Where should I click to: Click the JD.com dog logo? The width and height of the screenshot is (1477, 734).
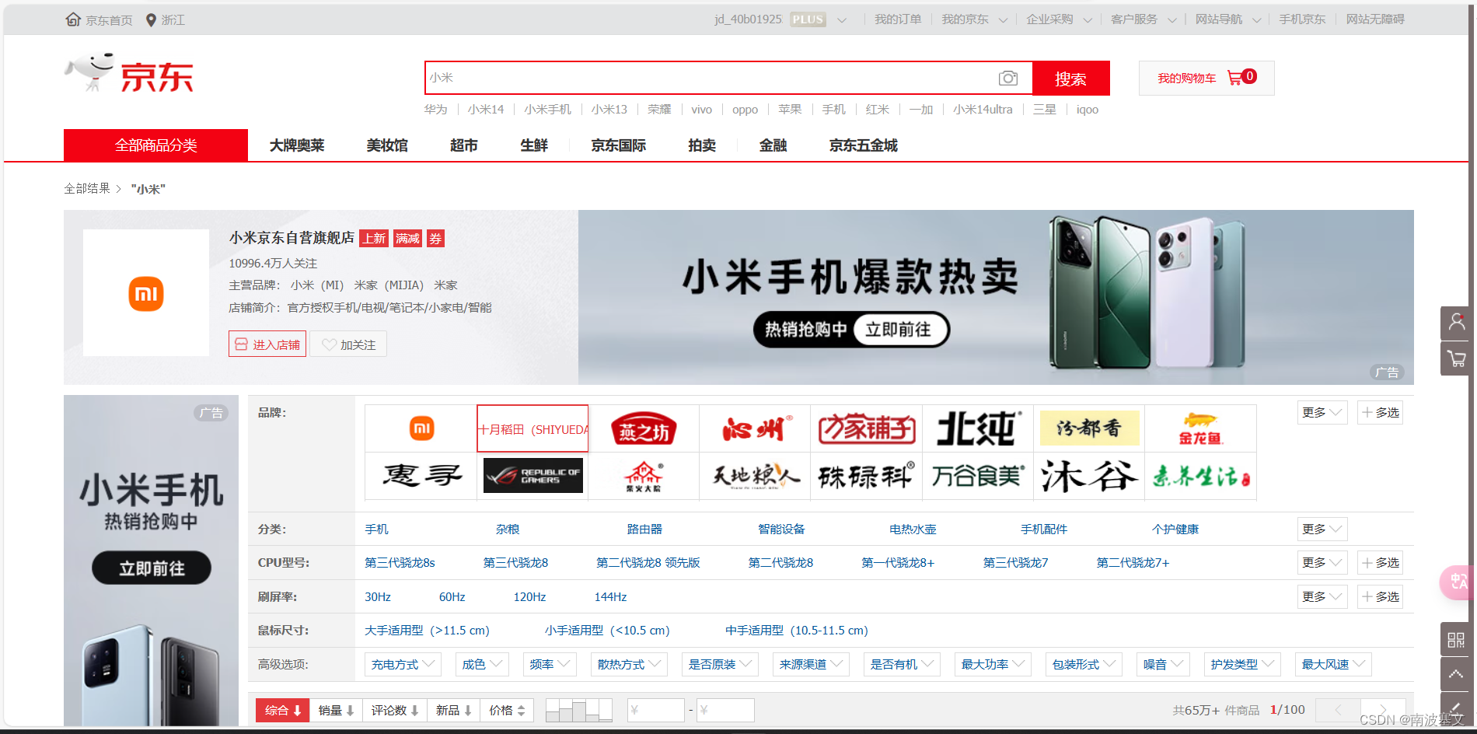129,74
